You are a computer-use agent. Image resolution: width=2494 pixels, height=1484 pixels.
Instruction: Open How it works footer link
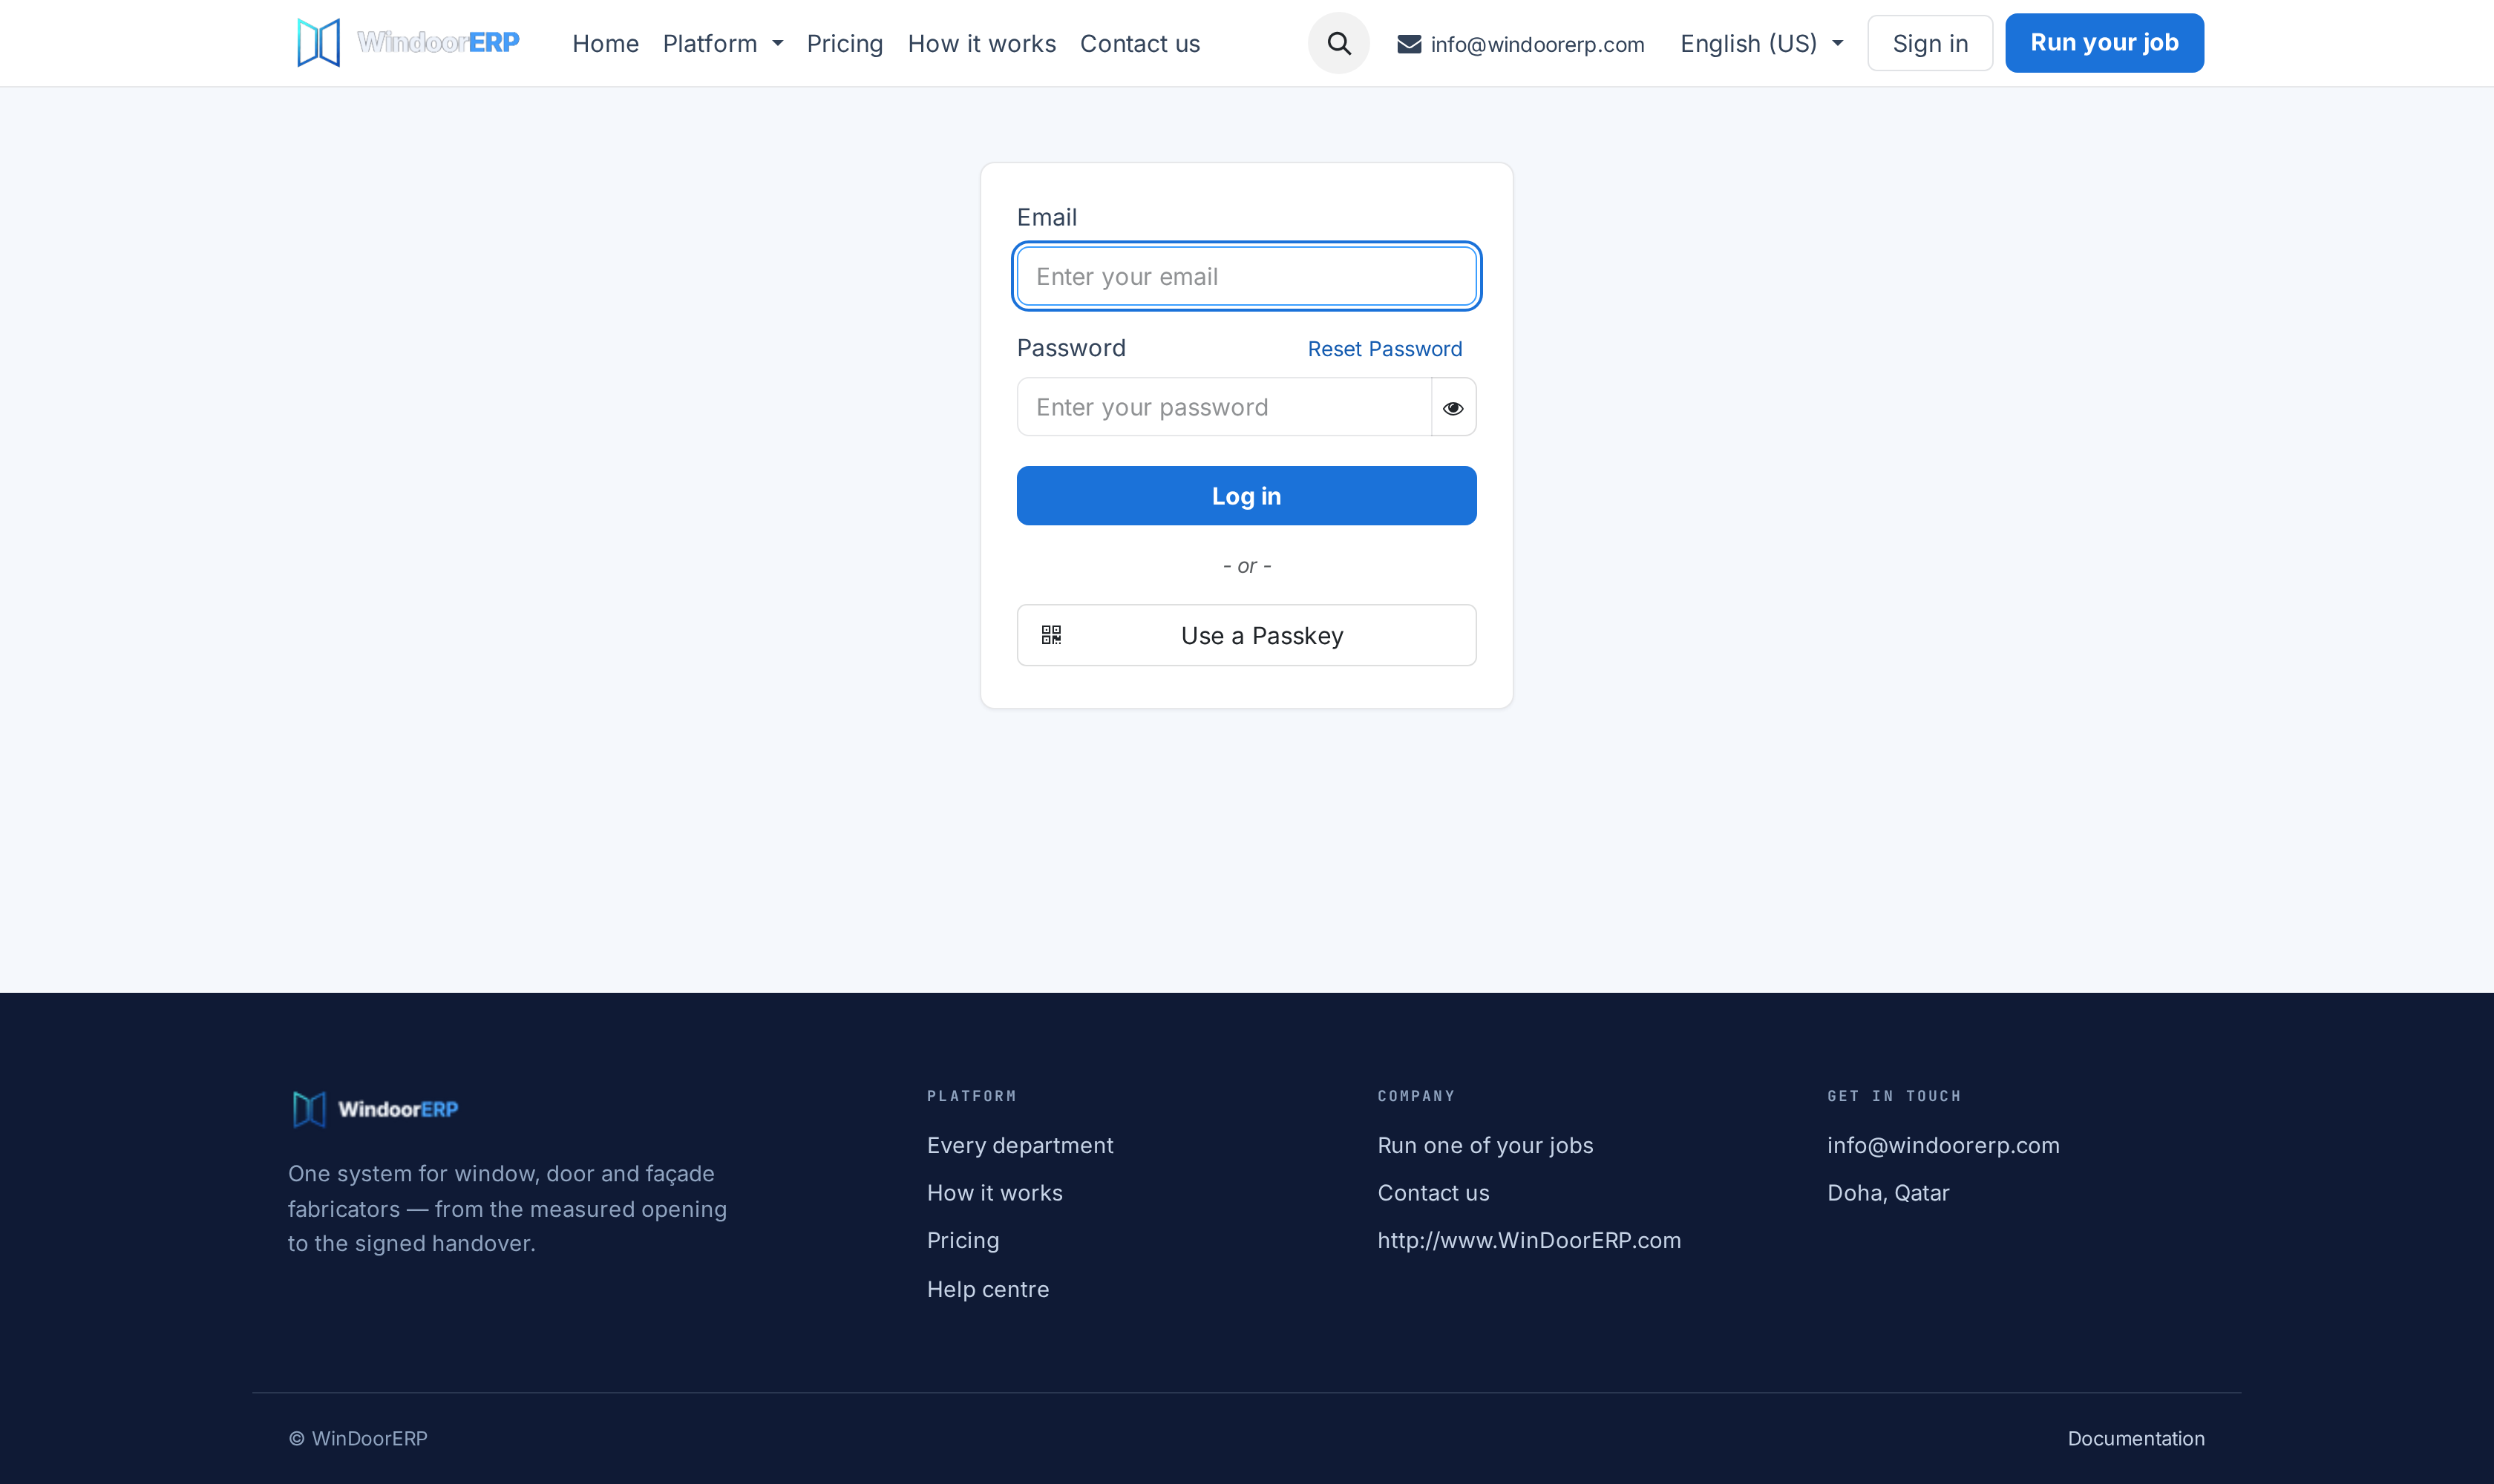[x=995, y=1193]
